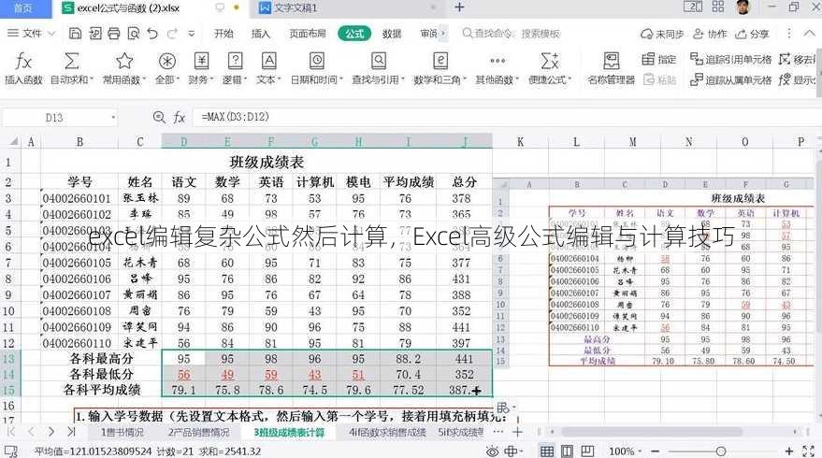Click the horizontal scrollbar thumb

(x=652, y=432)
